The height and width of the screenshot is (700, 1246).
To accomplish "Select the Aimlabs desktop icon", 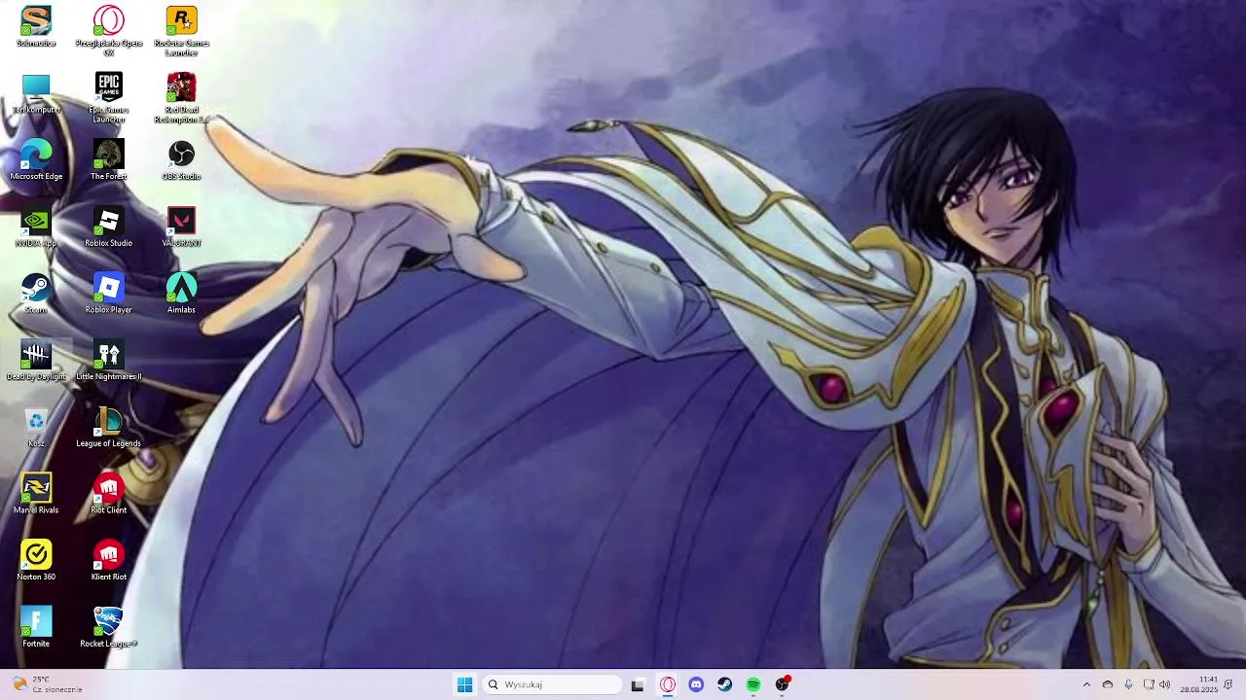I will [181, 294].
